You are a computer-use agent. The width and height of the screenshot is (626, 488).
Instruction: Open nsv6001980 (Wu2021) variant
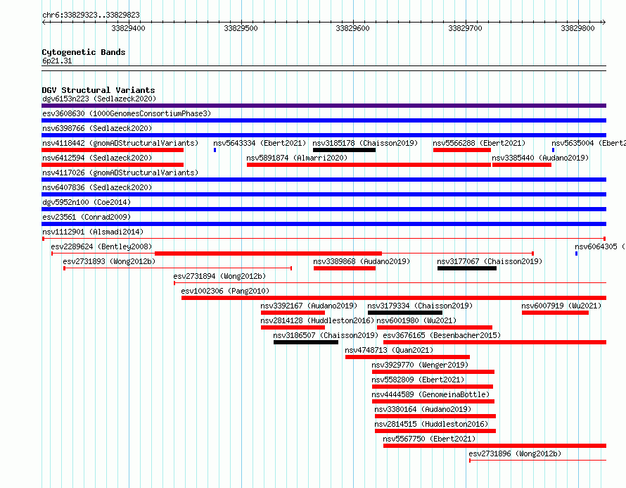(x=416, y=320)
